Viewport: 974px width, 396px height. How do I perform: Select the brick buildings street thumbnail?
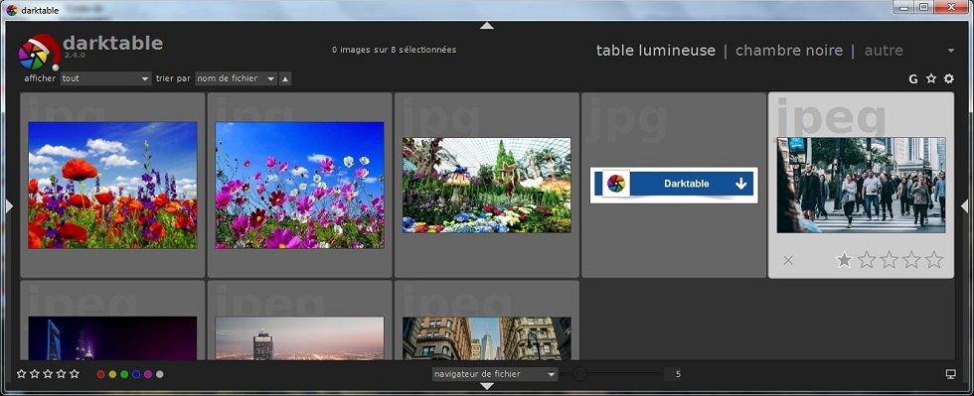[x=486, y=338]
